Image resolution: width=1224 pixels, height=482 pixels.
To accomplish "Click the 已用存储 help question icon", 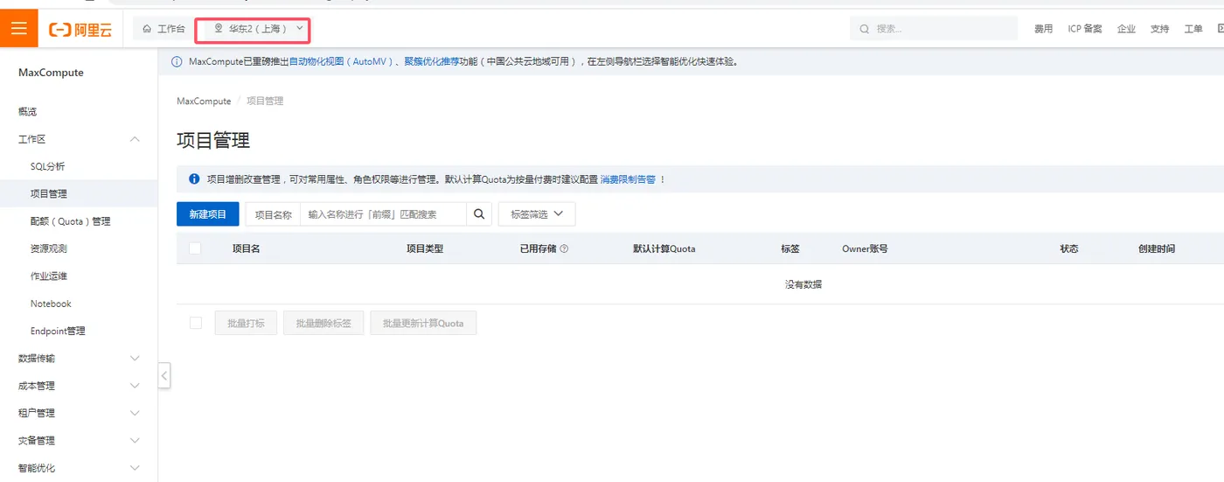I will (x=564, y=248).
